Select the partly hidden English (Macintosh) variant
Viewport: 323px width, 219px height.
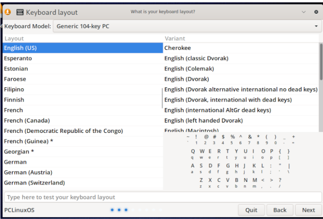(x=241, y=130)
